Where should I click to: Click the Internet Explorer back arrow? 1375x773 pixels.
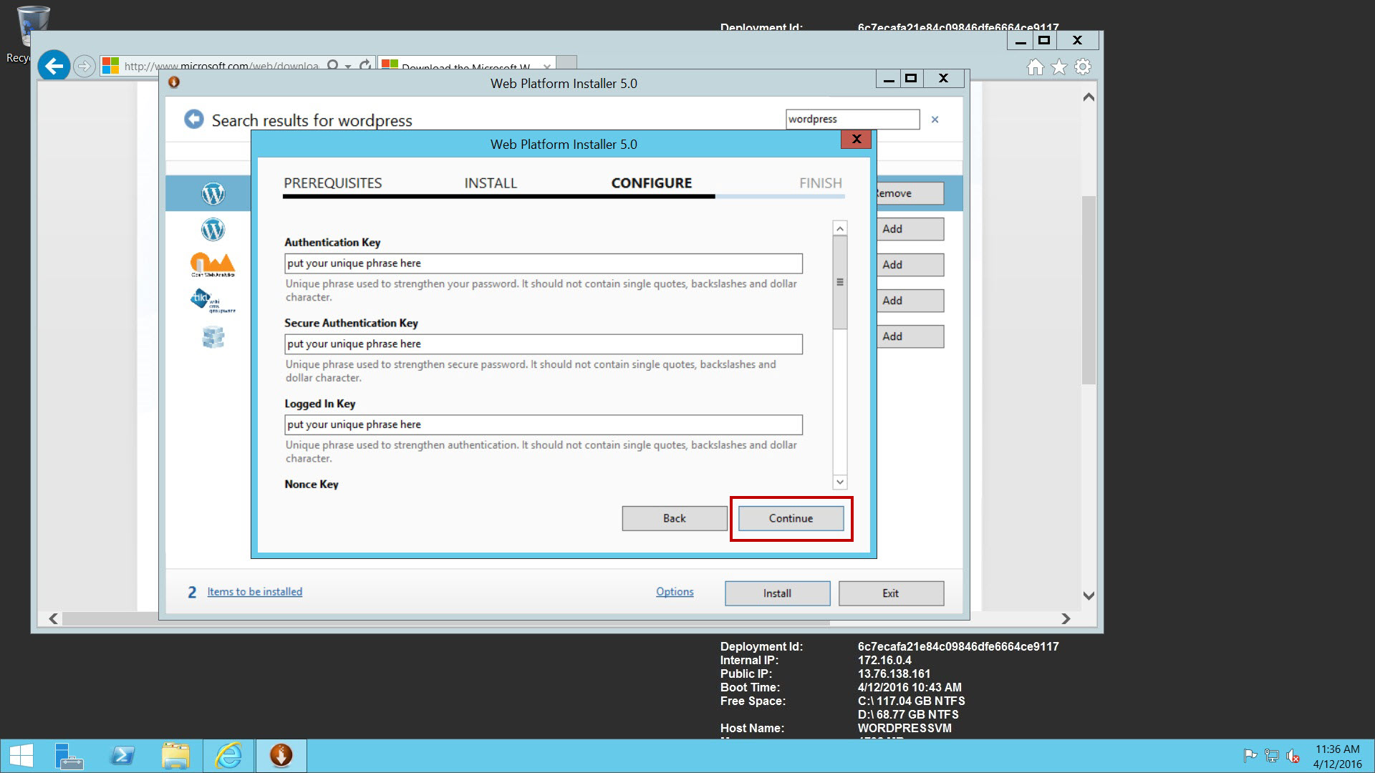tap(54, 67)
